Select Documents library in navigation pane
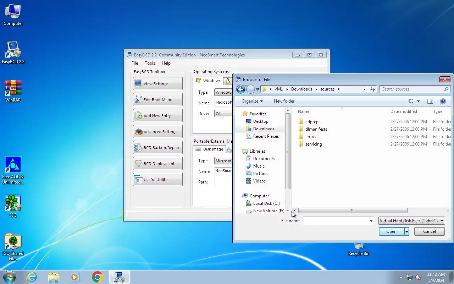The width and height of the screenshot is (454, 284). click(x=260, y=159)
